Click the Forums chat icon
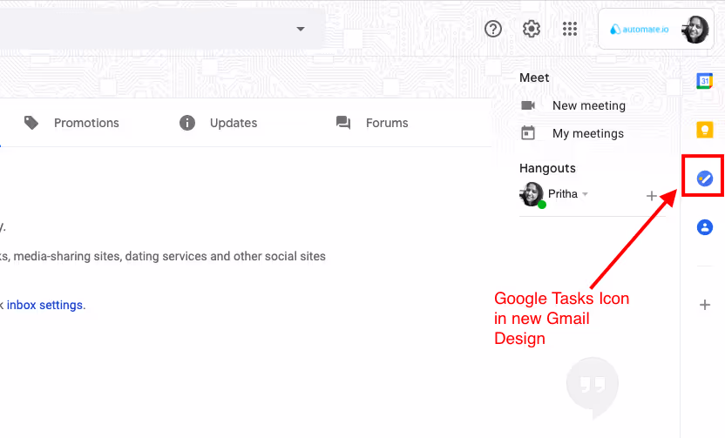725x438 pixels. (x=343, y=123)
